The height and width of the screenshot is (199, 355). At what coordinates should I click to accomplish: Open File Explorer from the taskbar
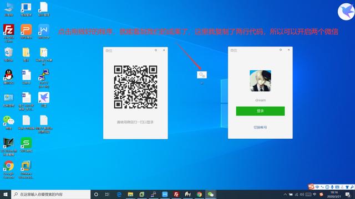(130, 194)
